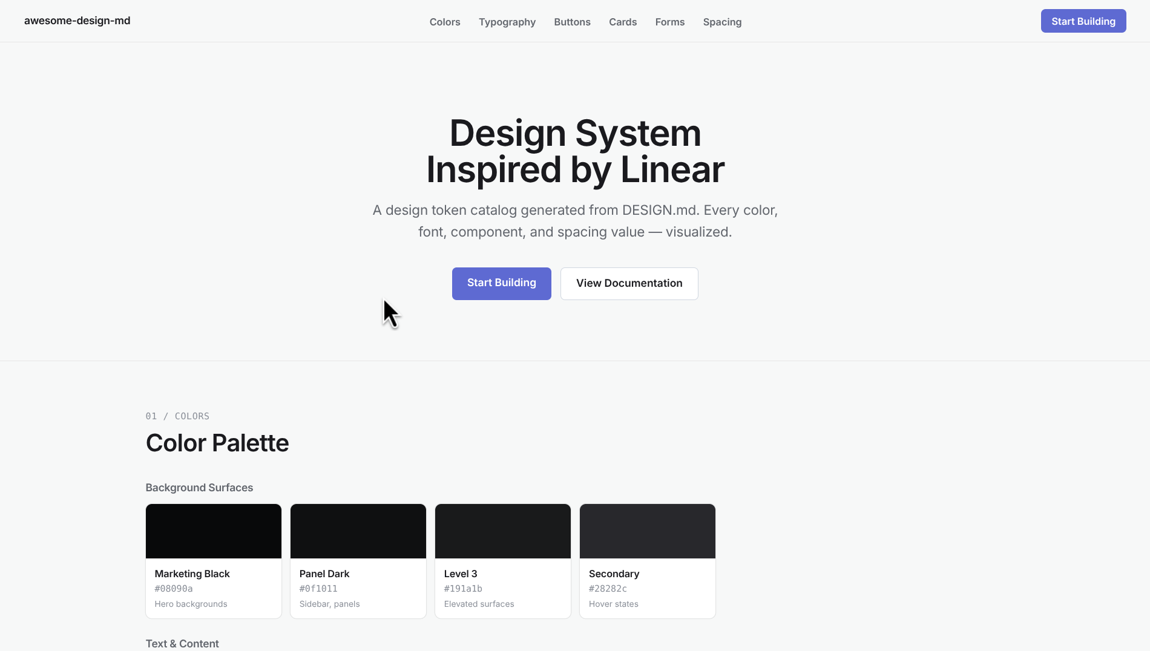Open View Documentation button
The width and height of the screenshot is (1150, 651).
pyautogui.click(x=629, y=283)
